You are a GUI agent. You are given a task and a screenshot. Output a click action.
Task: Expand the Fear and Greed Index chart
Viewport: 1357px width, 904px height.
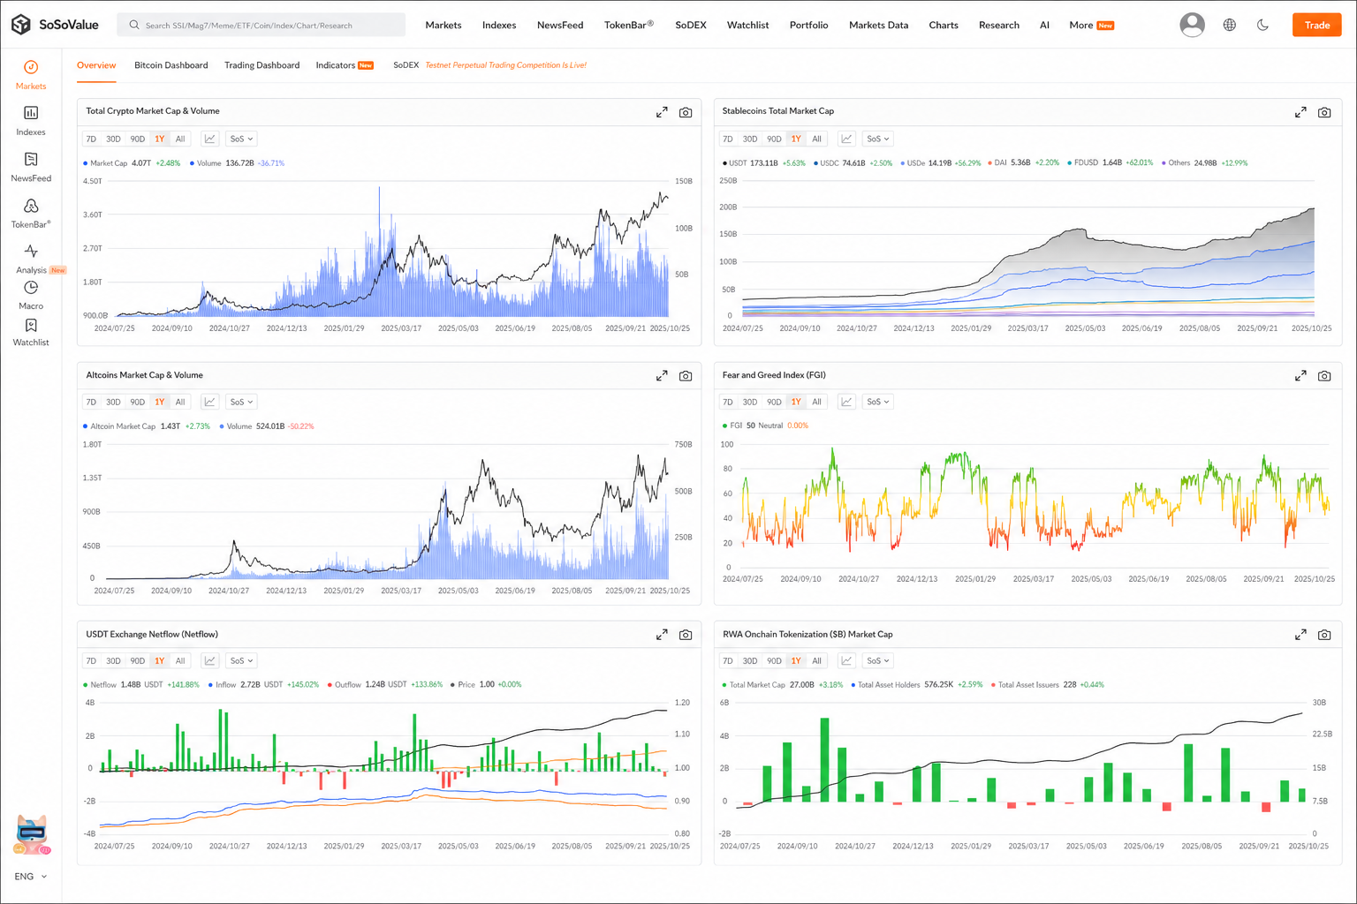[x=1300, y=375]
